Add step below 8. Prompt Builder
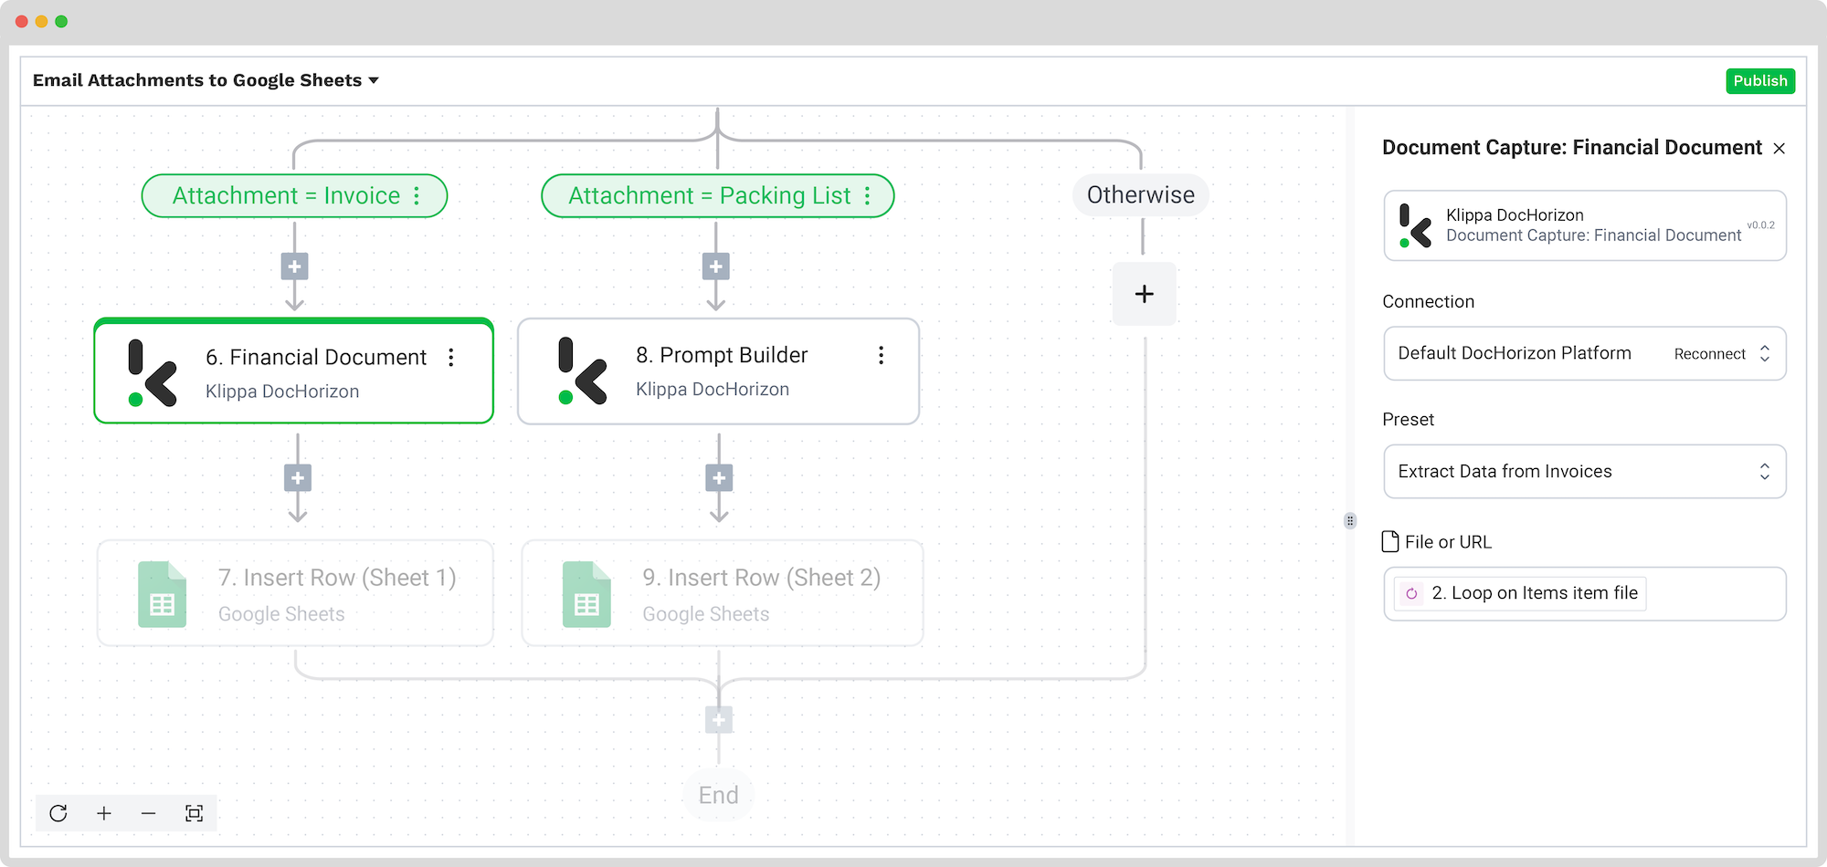This screenshot has height=867, width=1827. (x=719, y=478)
